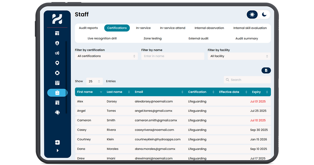
Task: Open the All certifications dropdown
Action: pyautogui.click(x=106, y=56)
